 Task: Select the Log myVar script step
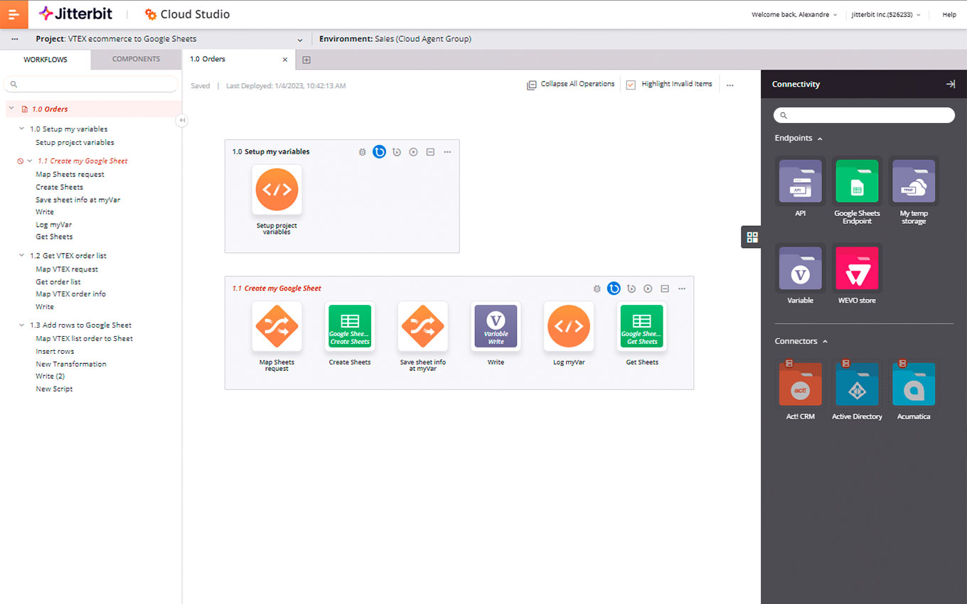tap(569, 326)
